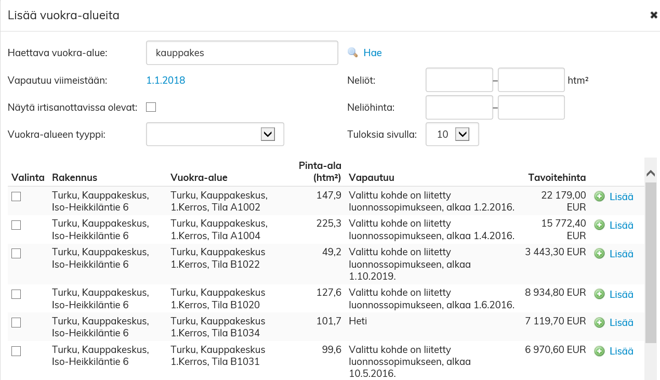Click the results list scrollbar up arrow
Screen dimensions: 660x380
tap(650, 173)
